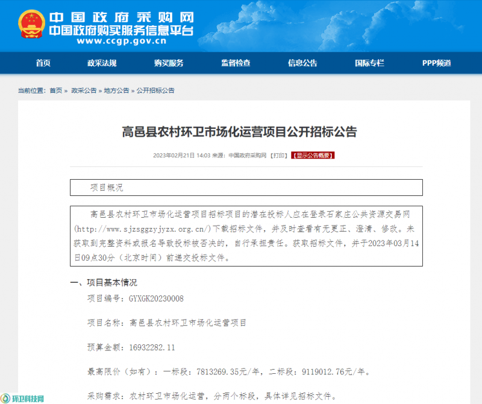The height and width of the screenshot is (404, 482).
Task: Click the www.ccgp.gov.cn site address
Action: pos(122,41)
